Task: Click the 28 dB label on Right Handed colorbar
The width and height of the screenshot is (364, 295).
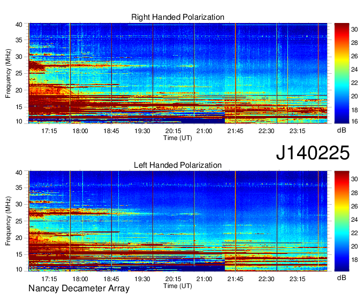Action: [x=354, y=43]
